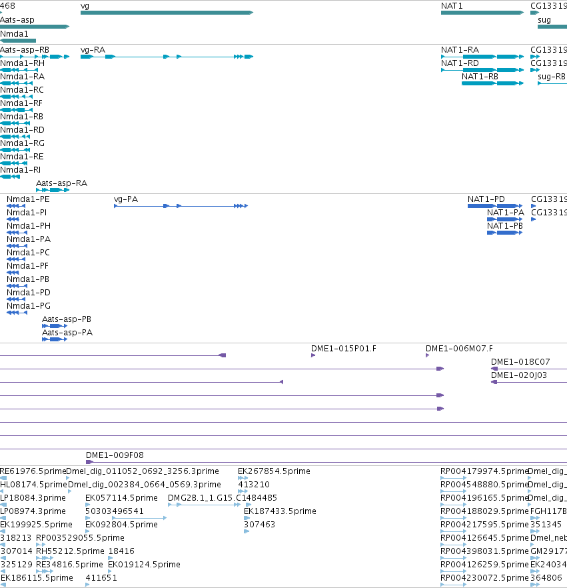Click the Nmda1-PB protein label
The image size is (567, 588).
pos(28,279)
